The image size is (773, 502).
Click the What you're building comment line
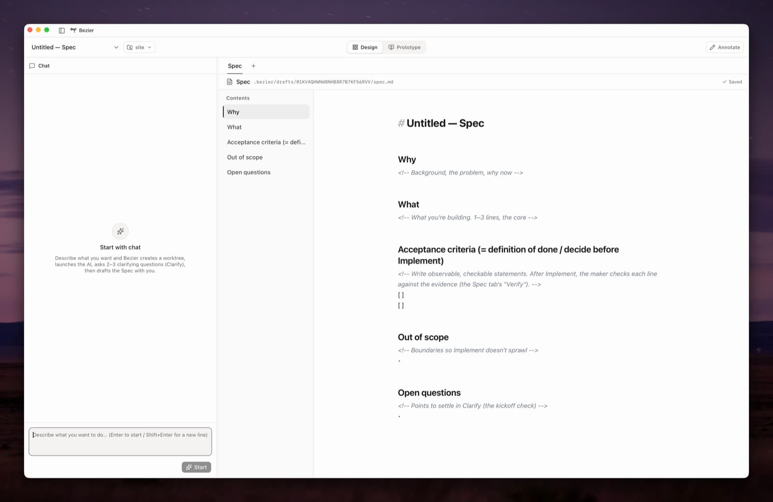(468, 218)
